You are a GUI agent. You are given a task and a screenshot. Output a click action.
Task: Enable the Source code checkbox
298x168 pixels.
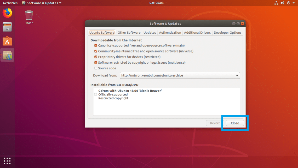(x=96, y=68)
